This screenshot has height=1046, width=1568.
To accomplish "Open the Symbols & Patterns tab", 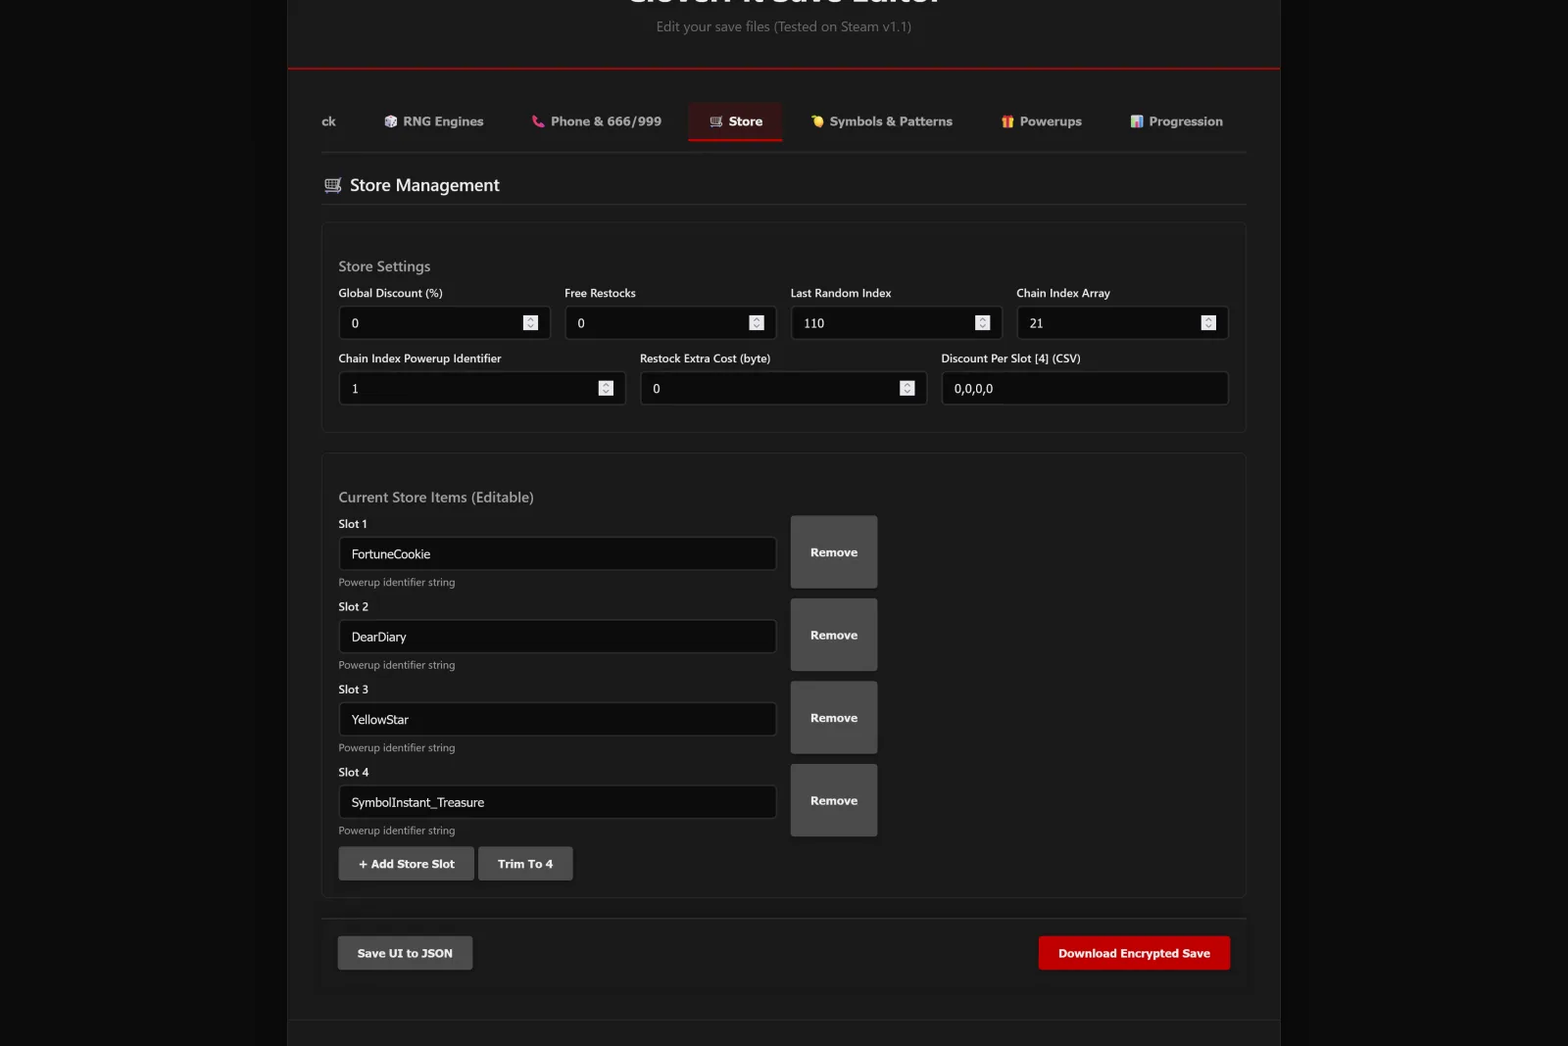I will 881,121.
